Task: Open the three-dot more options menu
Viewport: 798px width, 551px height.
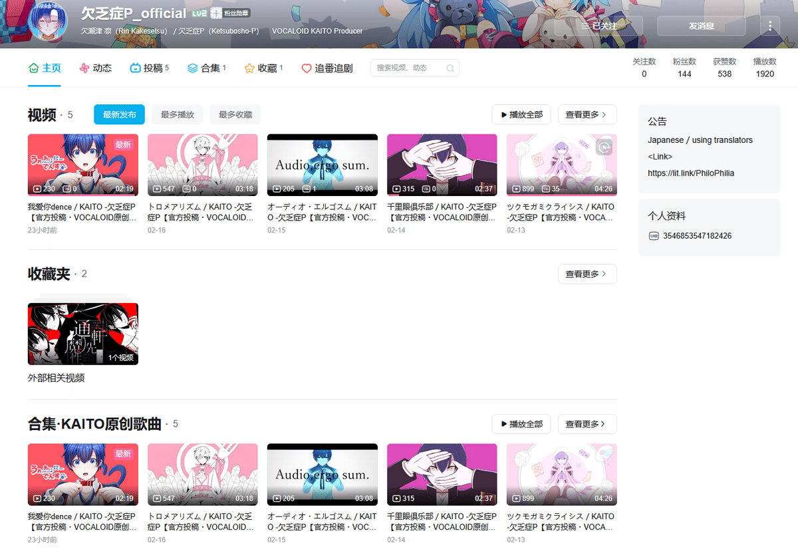Action: tap(770, 26)
